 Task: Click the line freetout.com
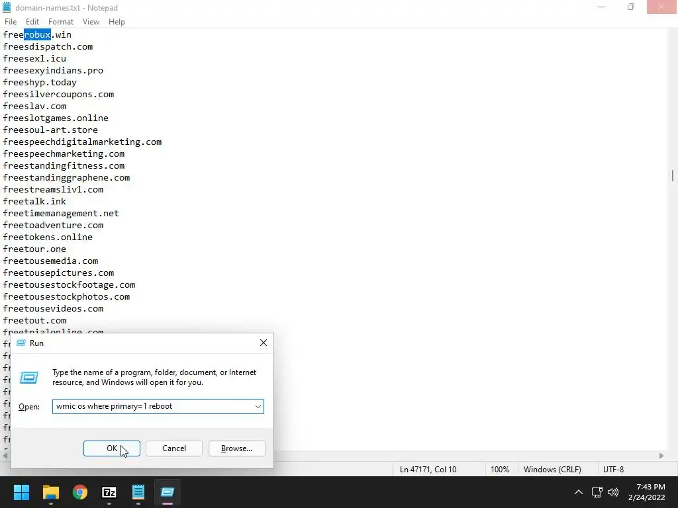tap(34, 321)
